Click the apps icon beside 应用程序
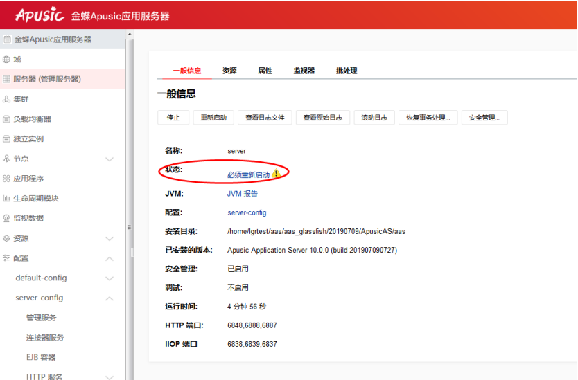The width and height of the screenshot is (578, 380). click(6, 179)
